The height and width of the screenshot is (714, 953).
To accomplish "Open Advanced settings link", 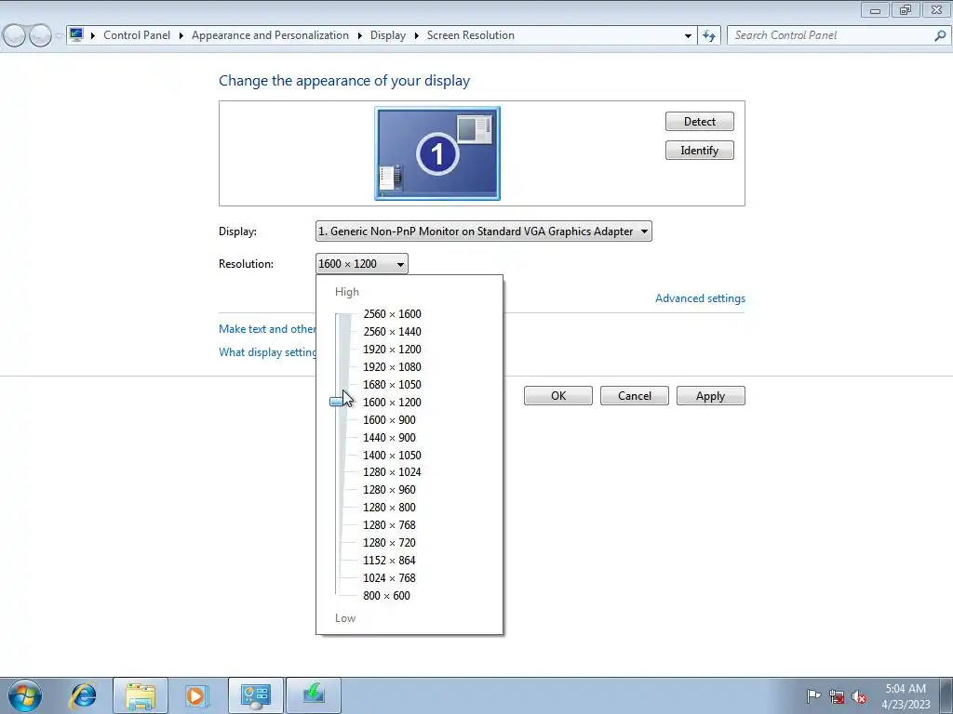I will point(700,298).
